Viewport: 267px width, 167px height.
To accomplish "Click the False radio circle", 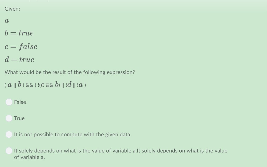I will pos(9,102).
